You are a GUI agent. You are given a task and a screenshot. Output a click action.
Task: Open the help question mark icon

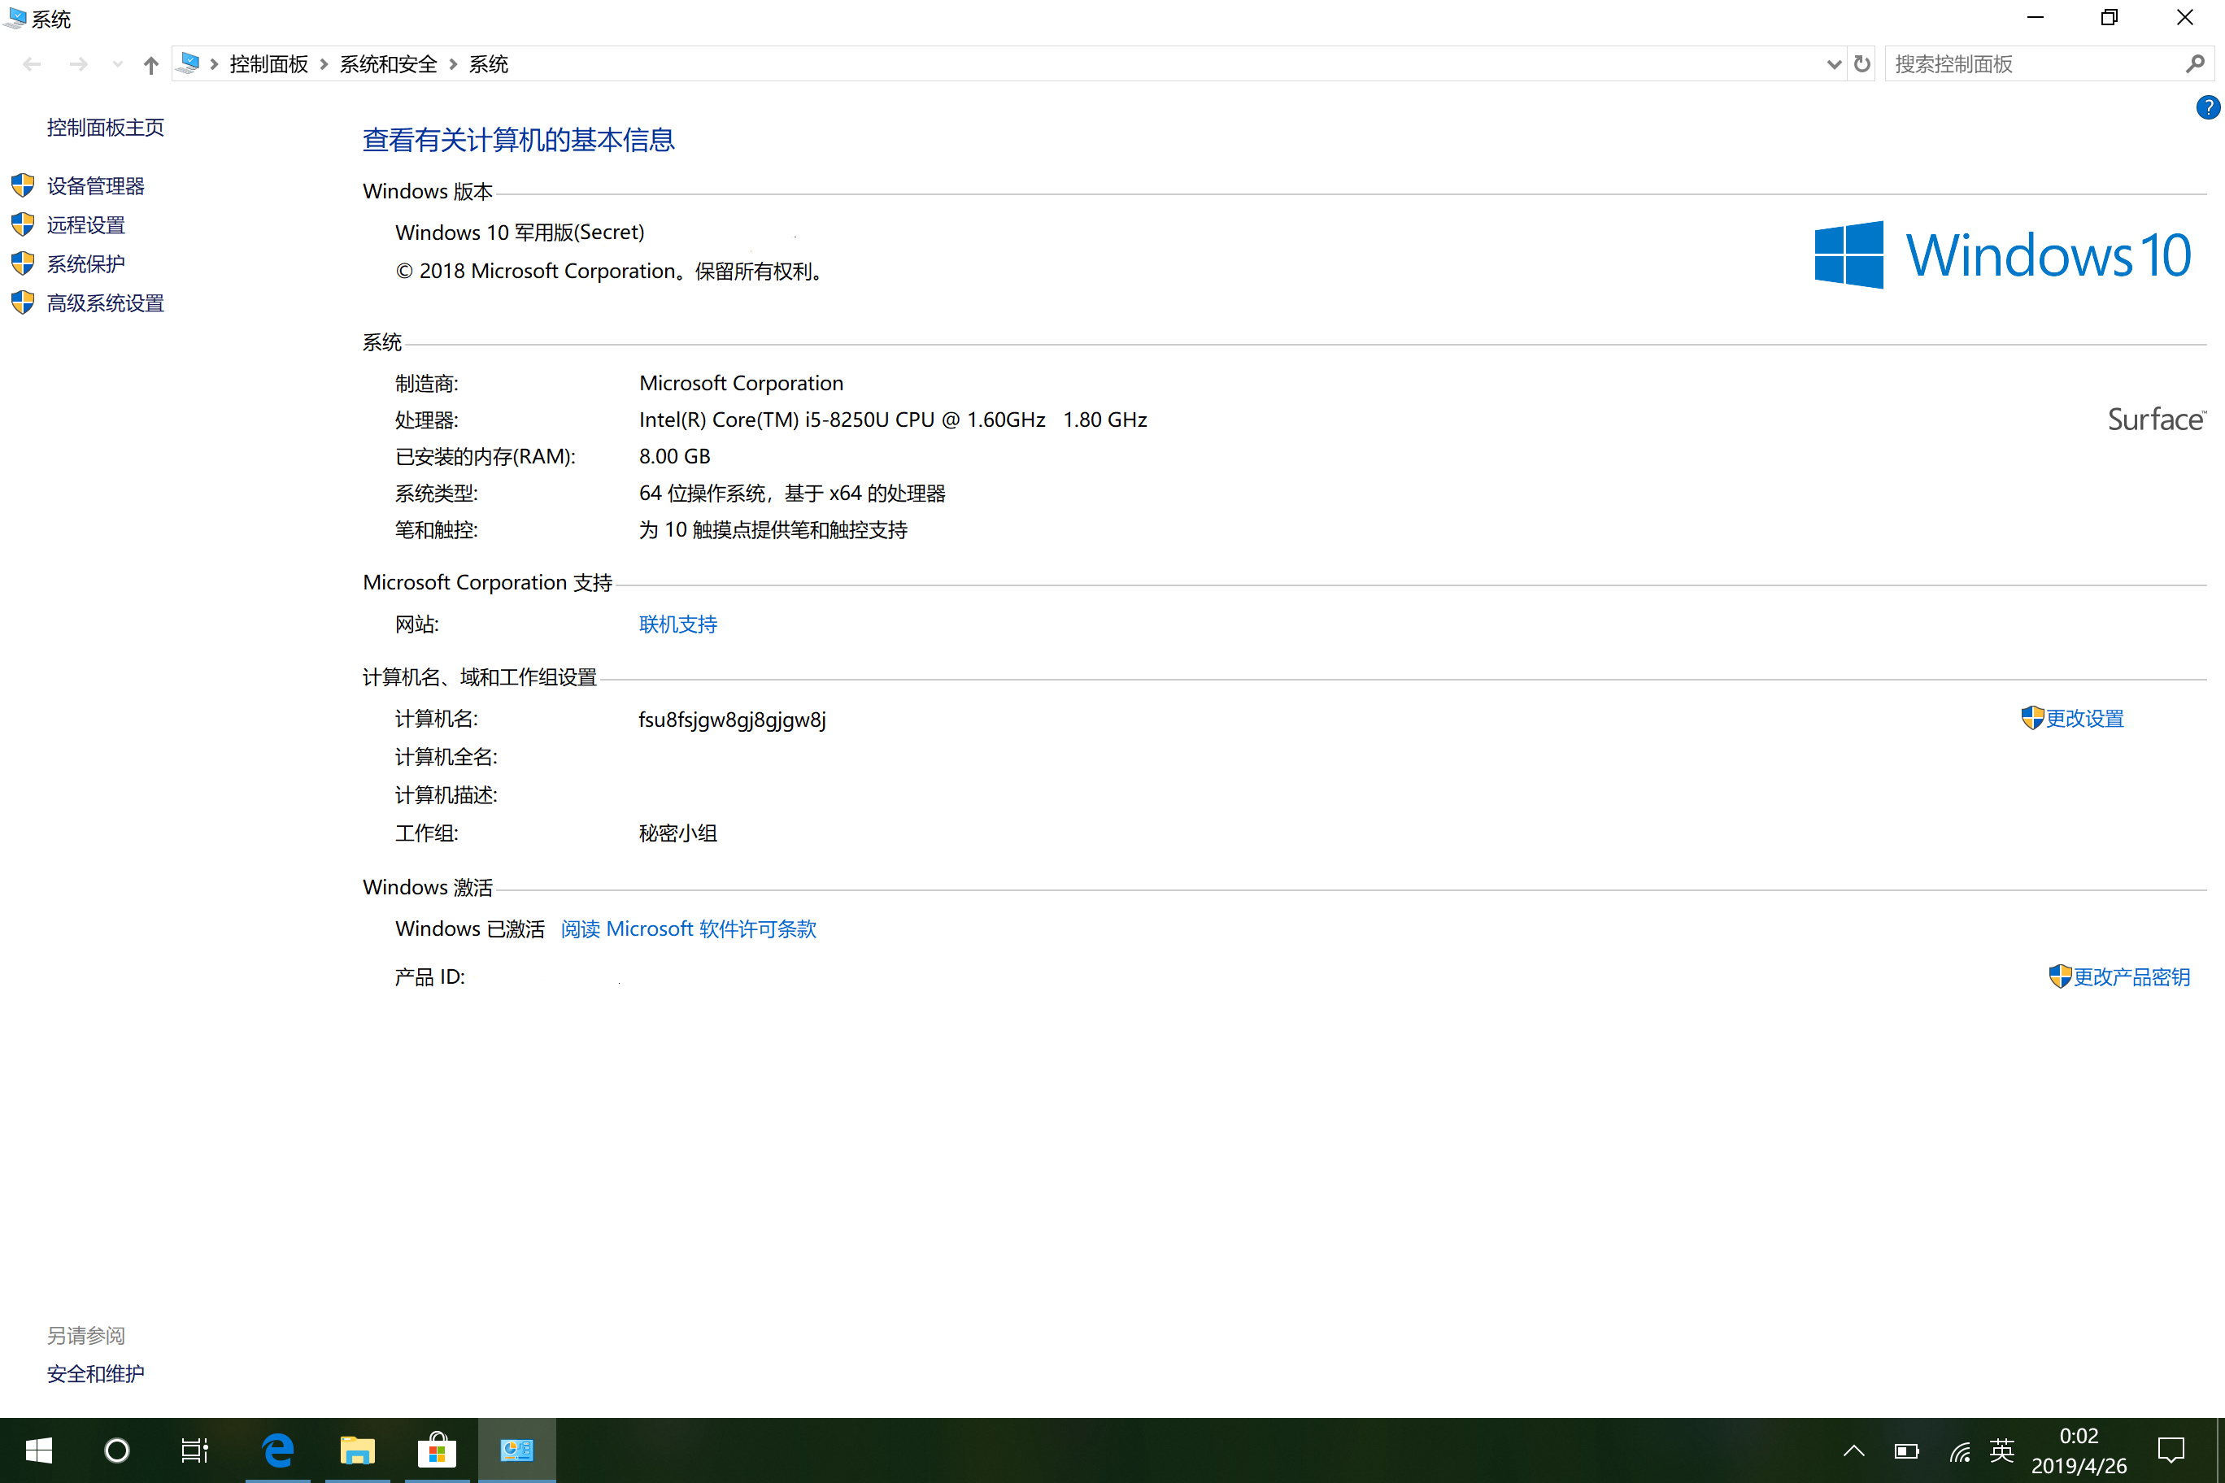point(2207,108)
